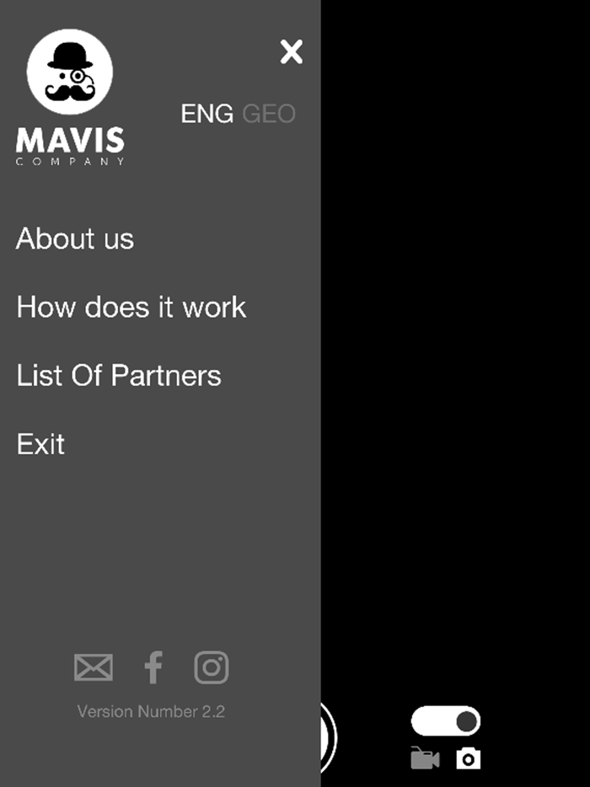View the "List Of Partners" page
Screen dimensions: 590x787
pos(117,376)
